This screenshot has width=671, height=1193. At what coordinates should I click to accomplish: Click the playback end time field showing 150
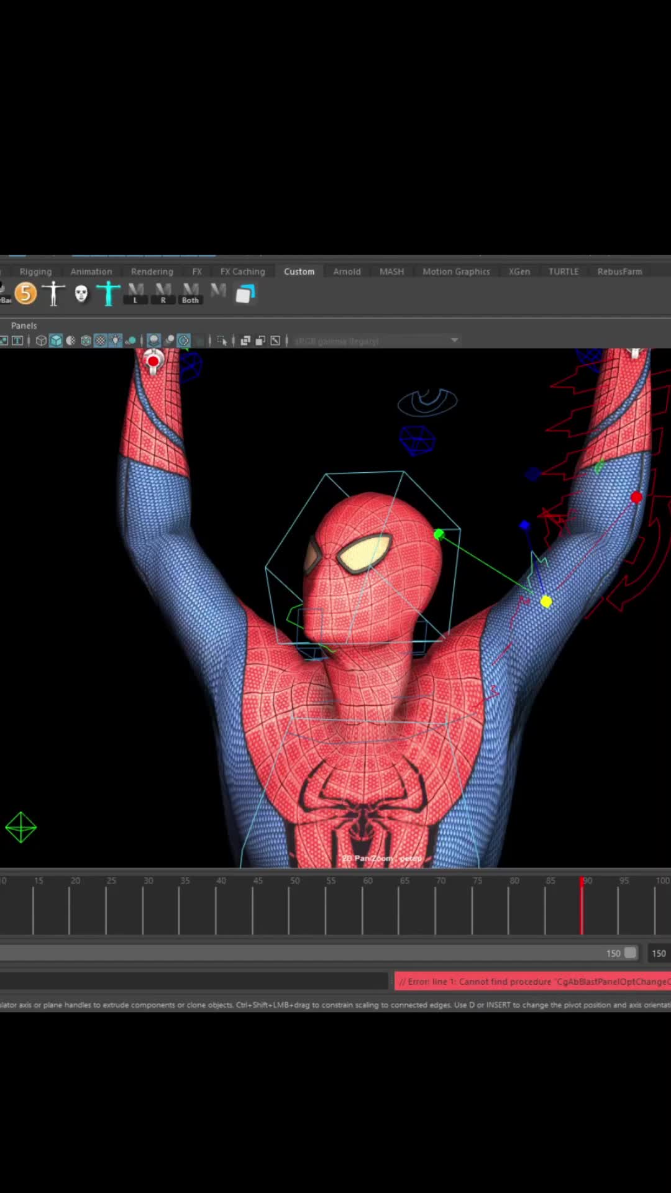click(x=659, y=953)
